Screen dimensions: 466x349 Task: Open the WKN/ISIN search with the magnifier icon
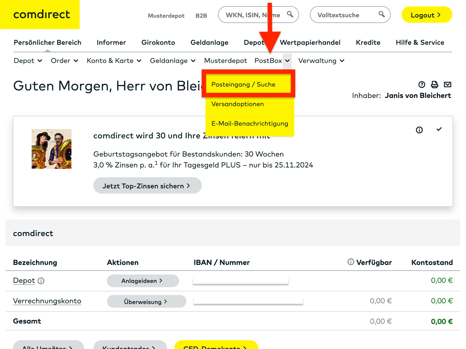pyautogui.click(x=290, y=14)
